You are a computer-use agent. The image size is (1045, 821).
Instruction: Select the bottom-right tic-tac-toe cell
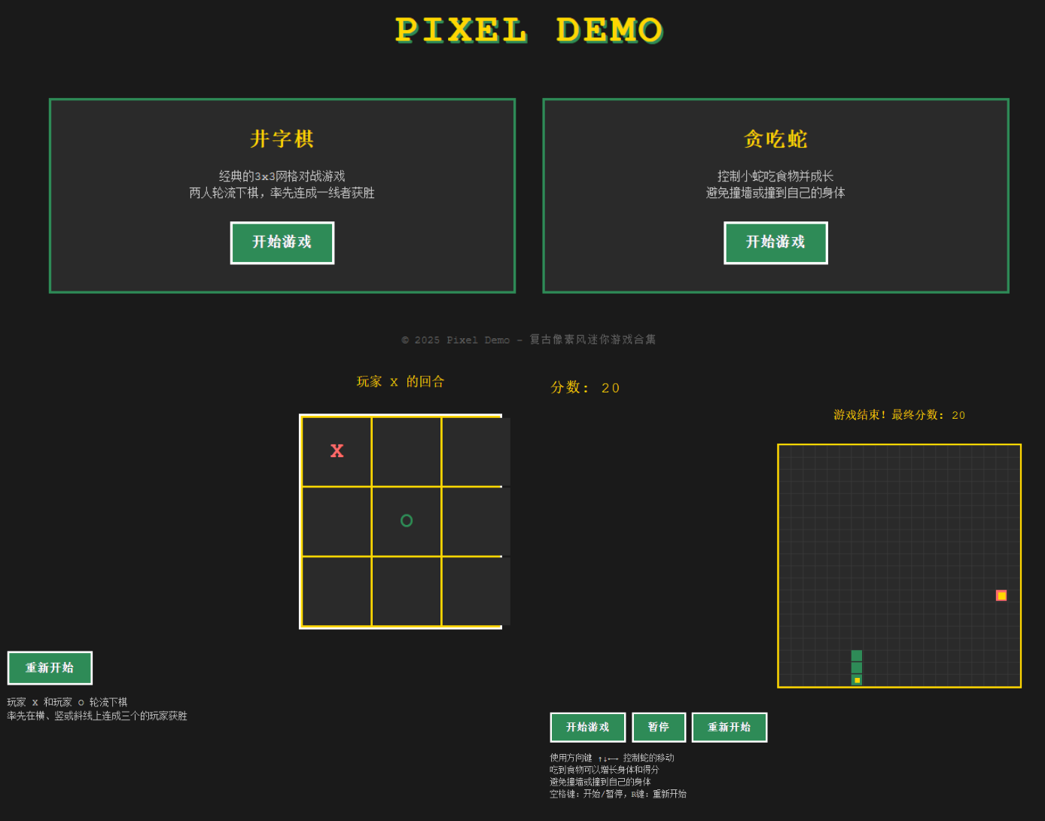point(476,591)
